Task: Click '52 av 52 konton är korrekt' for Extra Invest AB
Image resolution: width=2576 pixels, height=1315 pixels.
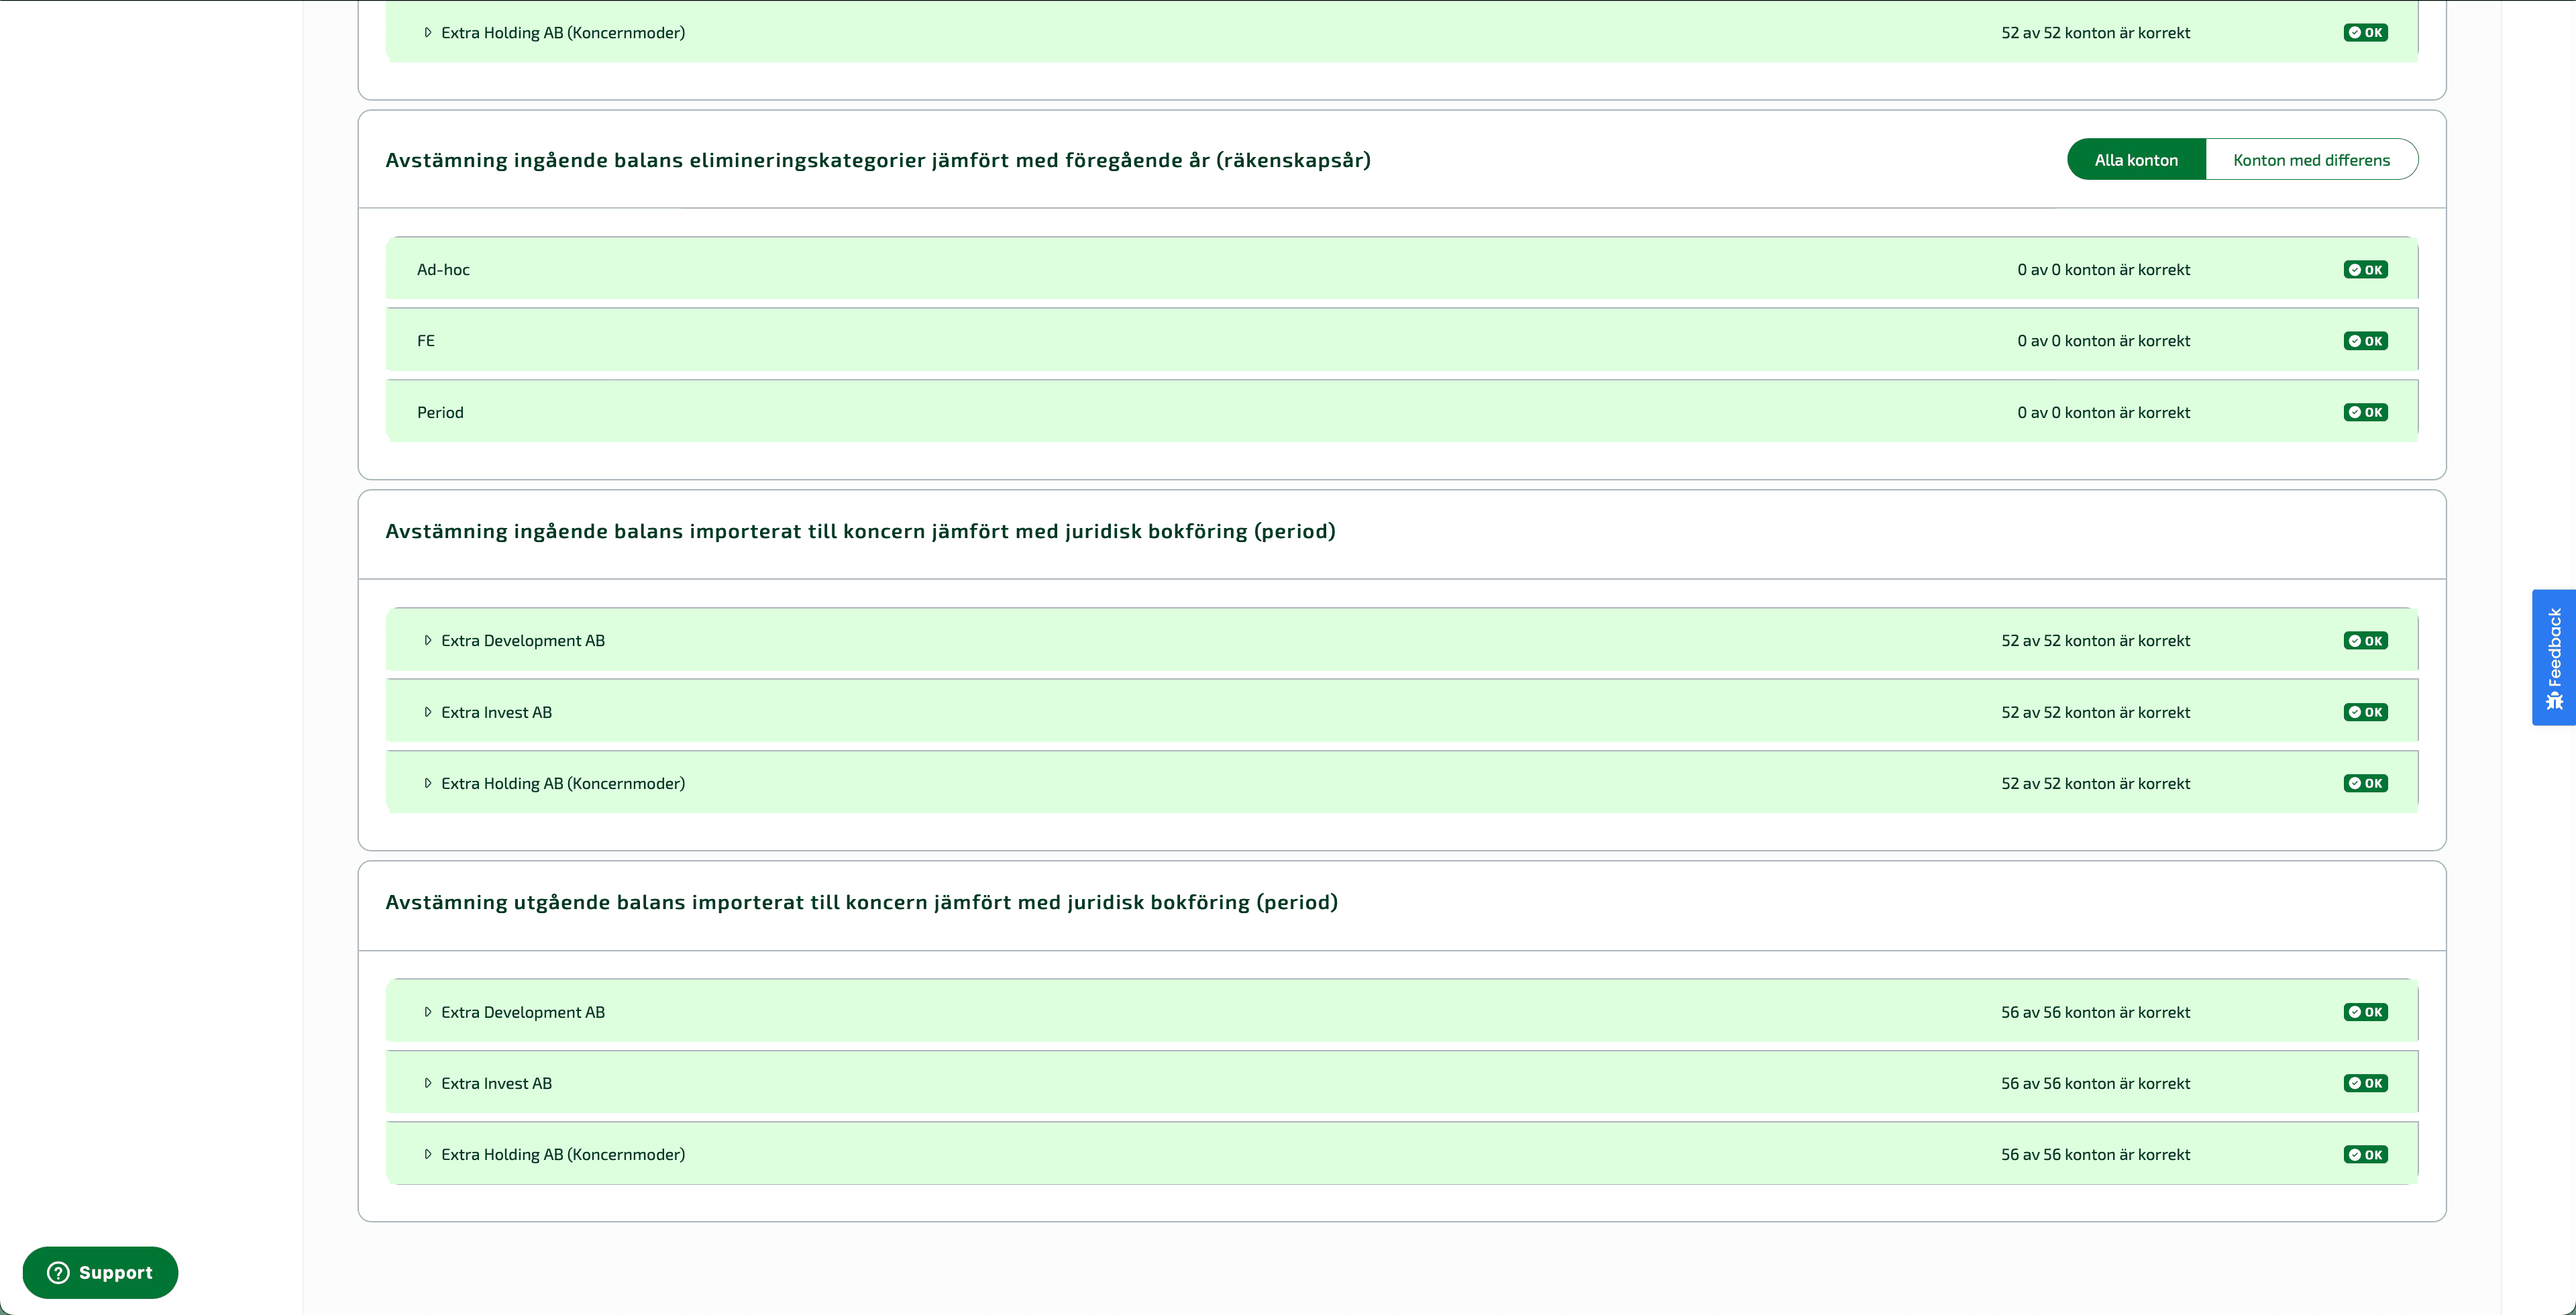Action: tap(2095, 712)
